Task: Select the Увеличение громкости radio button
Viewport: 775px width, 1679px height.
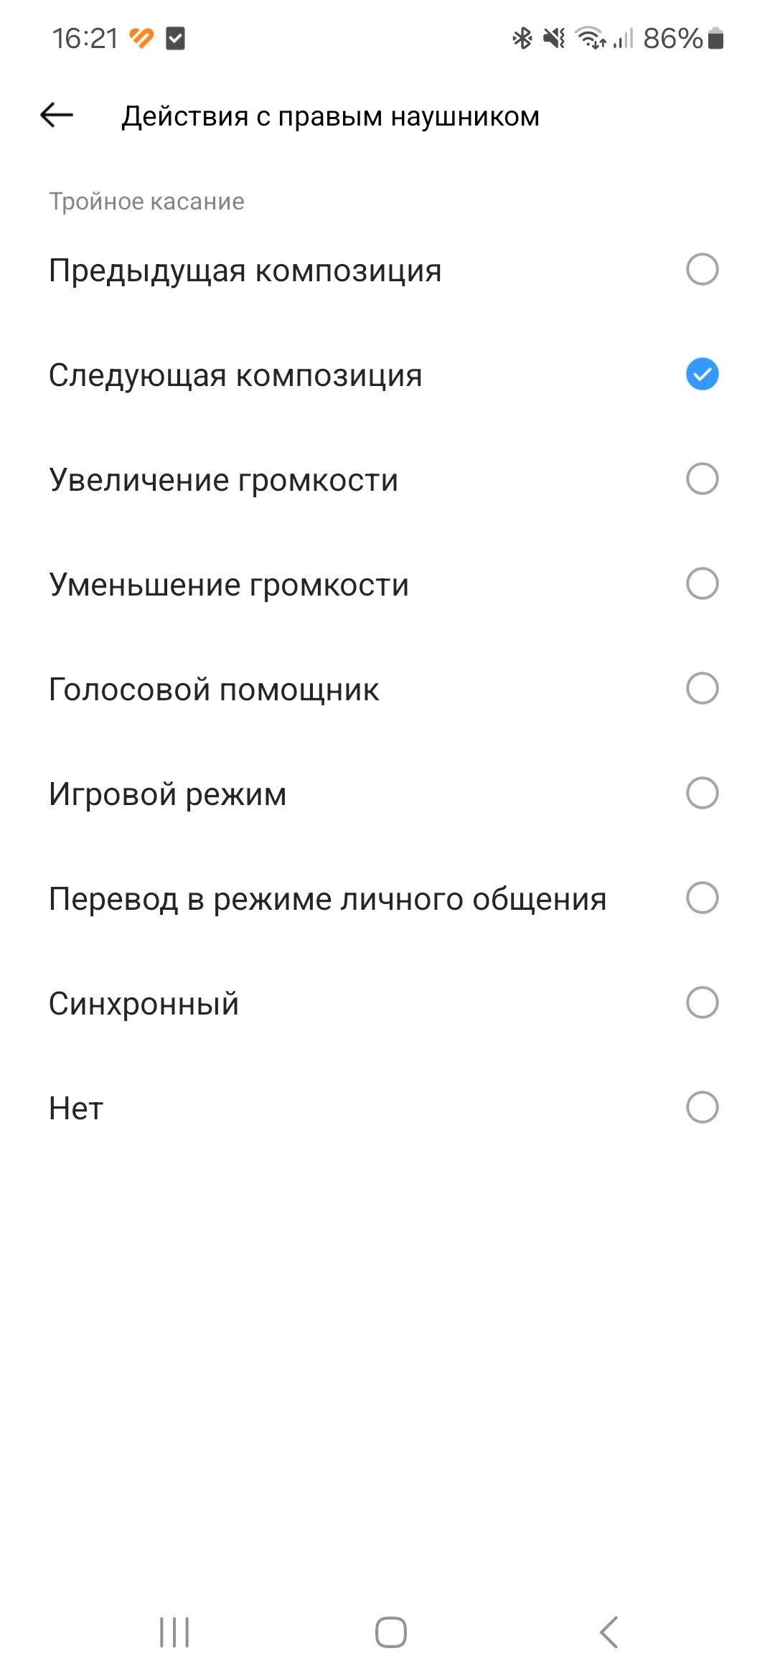Action: (702, 479)
